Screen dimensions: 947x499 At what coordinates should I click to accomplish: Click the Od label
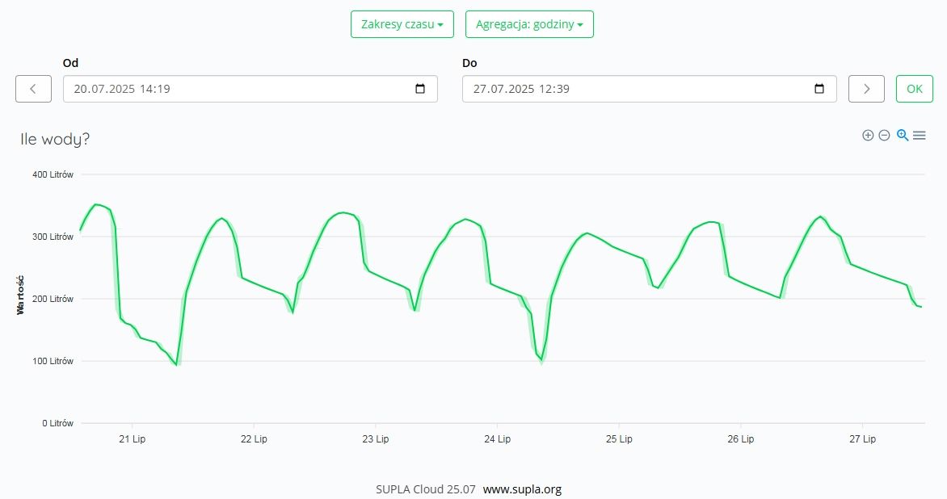point(70,63)
